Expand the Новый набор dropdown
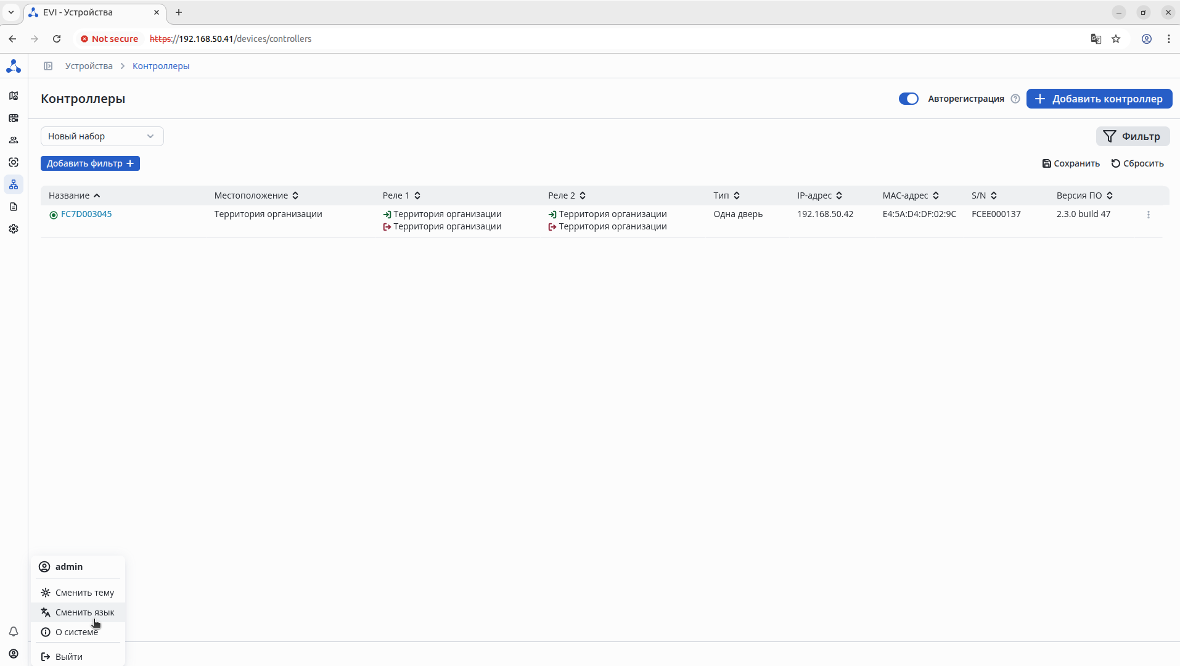 pos(102,136)
